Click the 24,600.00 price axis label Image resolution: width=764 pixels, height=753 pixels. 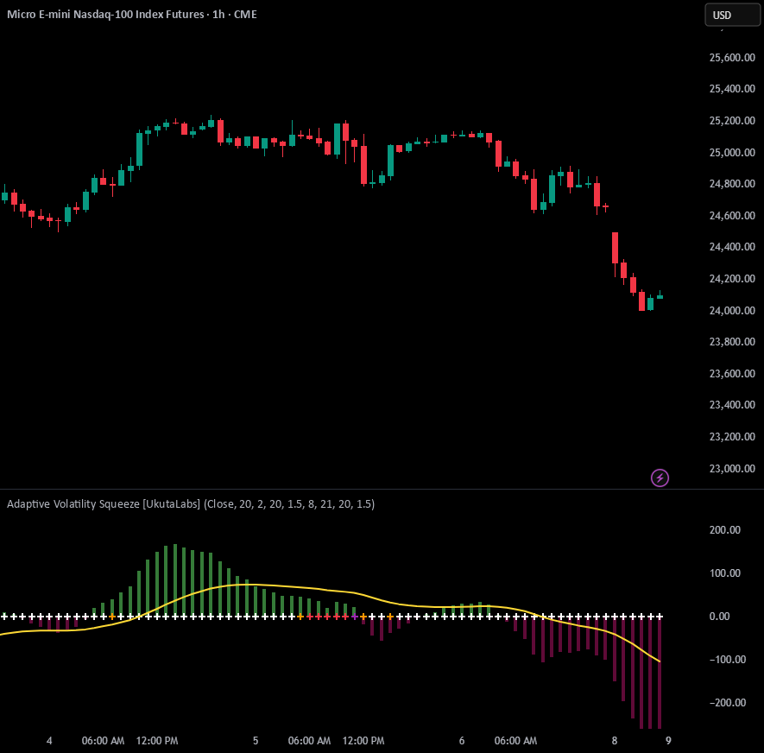pyautogui.click(x=732, y=215)
